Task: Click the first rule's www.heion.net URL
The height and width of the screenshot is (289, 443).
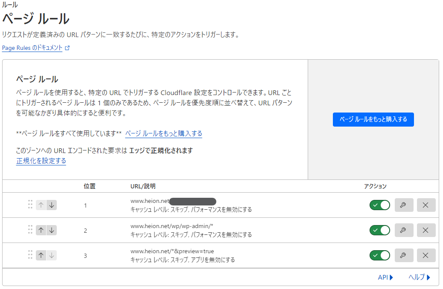Action: [150, 201]
